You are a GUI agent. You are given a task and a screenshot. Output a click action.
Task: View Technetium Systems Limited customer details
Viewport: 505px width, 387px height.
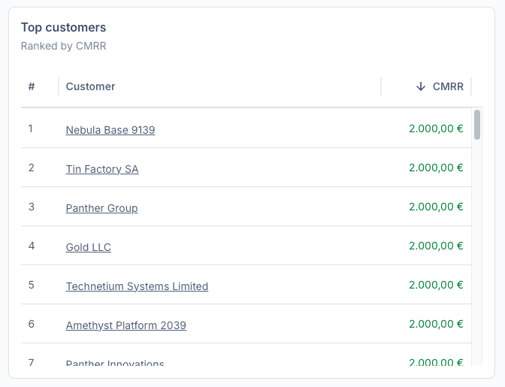coord(137,286)
